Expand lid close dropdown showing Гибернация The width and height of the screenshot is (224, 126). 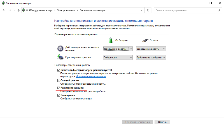pos(118,57)
